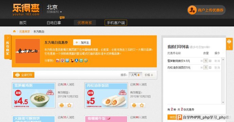Screen dimensions: 234x122
Task: Share to Sina Weibo icon
Action: (58, 60)
